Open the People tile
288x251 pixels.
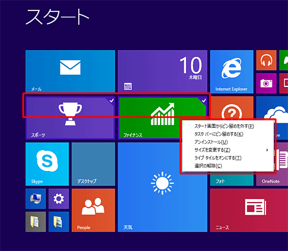coord(93,210)
